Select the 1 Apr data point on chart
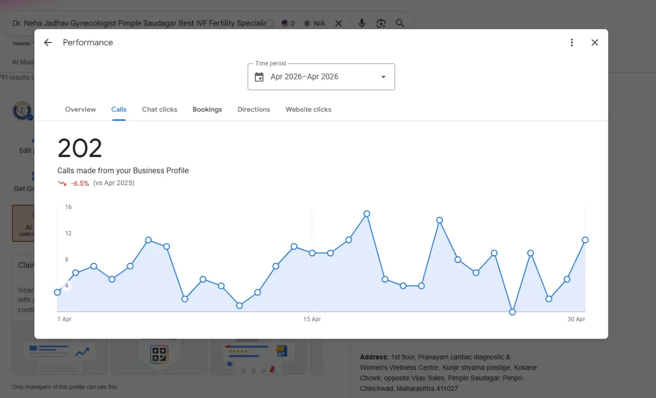Image resolution: width=656 pixels, height=398 pixels. pos(57,292)
